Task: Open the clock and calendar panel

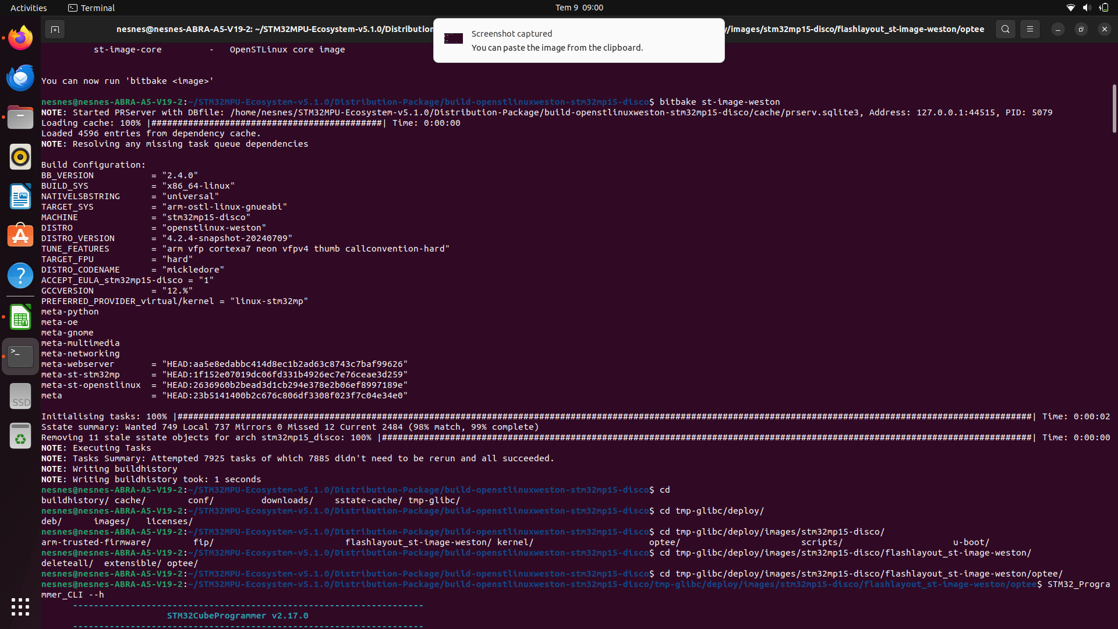Action: (x=579, y=8)
